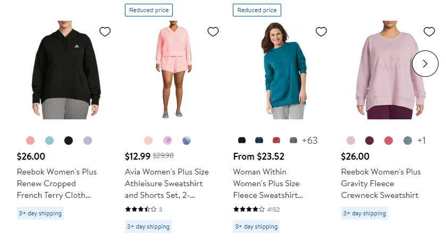Choose teal swatch on Reebok Renew Cropped hoodie
The width and height of the screenshot is (446, 244).
[49, 141]
